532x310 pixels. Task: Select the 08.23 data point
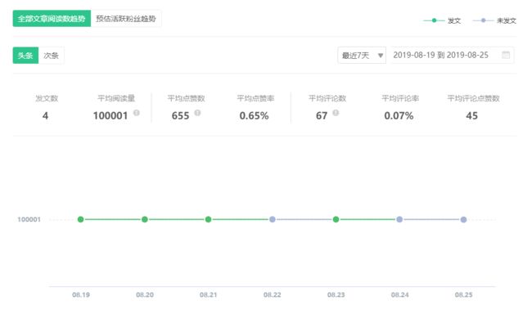coord(336,219)
